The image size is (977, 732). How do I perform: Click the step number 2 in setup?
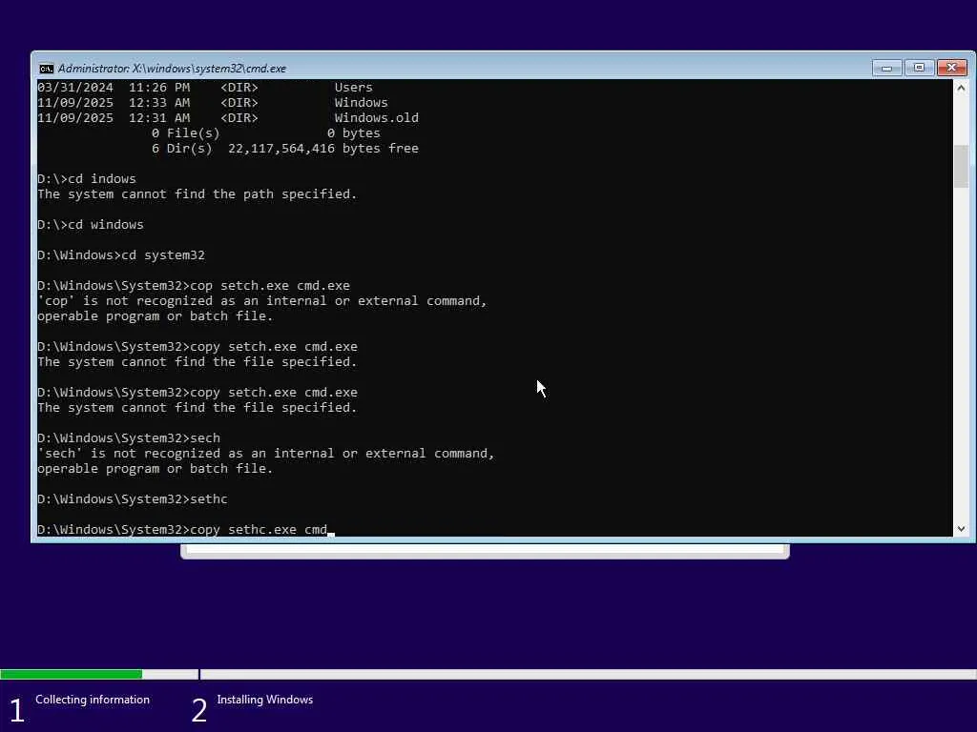[x=199, y=710]
